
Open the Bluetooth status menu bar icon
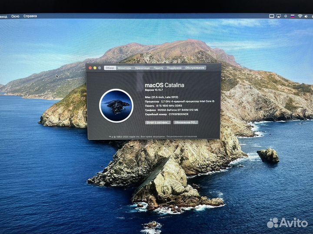[286, 16]
